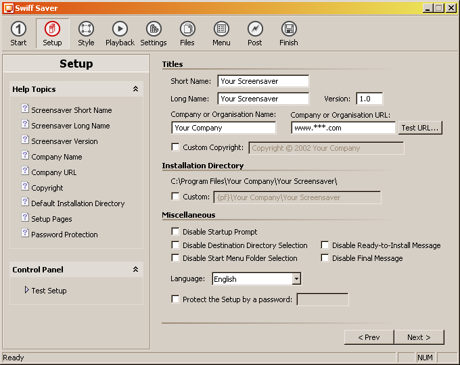Check Disable Ready-to-Install Message

(x=325, y=245)
